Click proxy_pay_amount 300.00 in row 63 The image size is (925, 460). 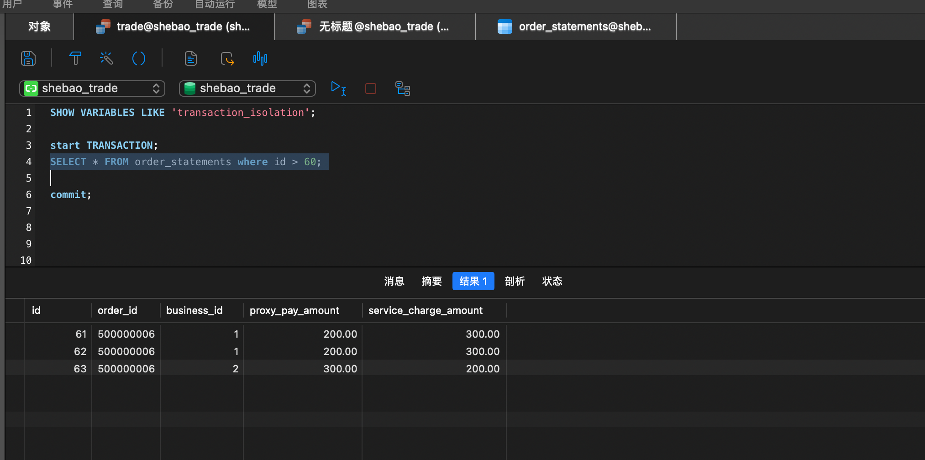point(303,369)
